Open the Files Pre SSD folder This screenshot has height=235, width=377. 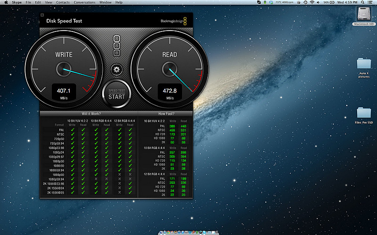364,113
